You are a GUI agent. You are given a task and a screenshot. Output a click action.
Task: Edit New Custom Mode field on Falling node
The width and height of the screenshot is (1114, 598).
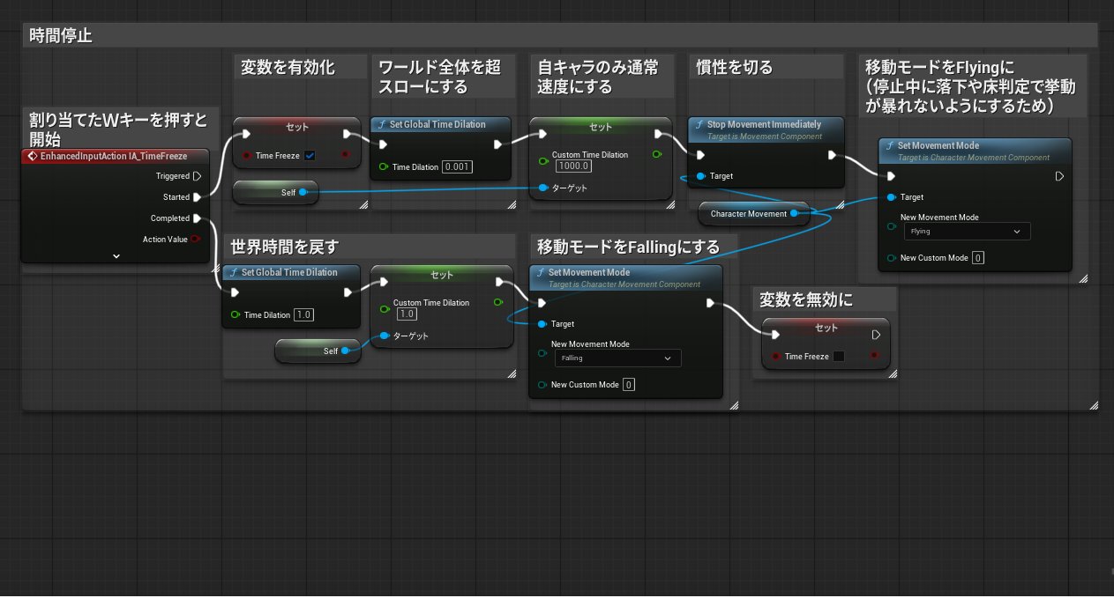pyautogui.click(x=629, y=385)
